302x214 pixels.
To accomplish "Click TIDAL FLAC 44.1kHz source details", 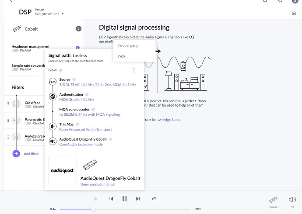I will pos(98,85).
